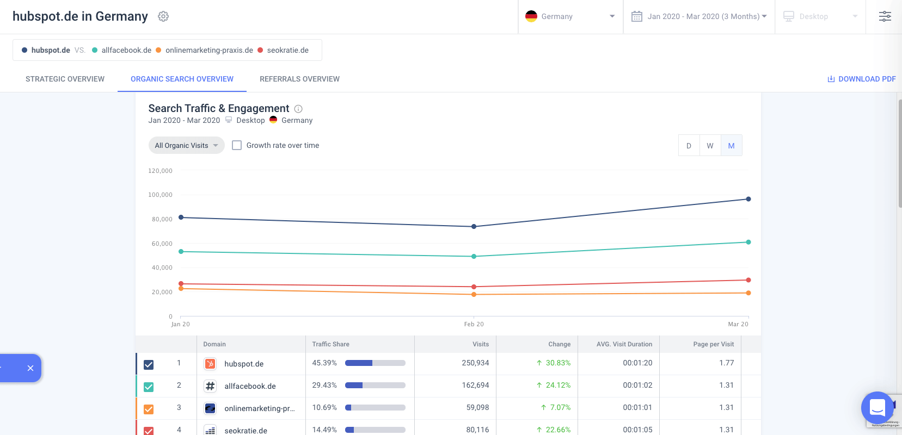Open hubspot.de domain link in table
Image resolution: width=902 pixels, height=435 pixels.
click(x=244, y=364)
